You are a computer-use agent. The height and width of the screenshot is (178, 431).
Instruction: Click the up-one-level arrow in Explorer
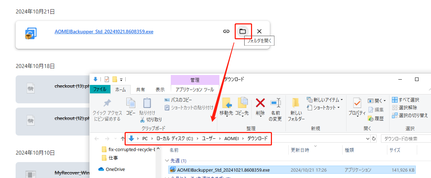point(123,139)
